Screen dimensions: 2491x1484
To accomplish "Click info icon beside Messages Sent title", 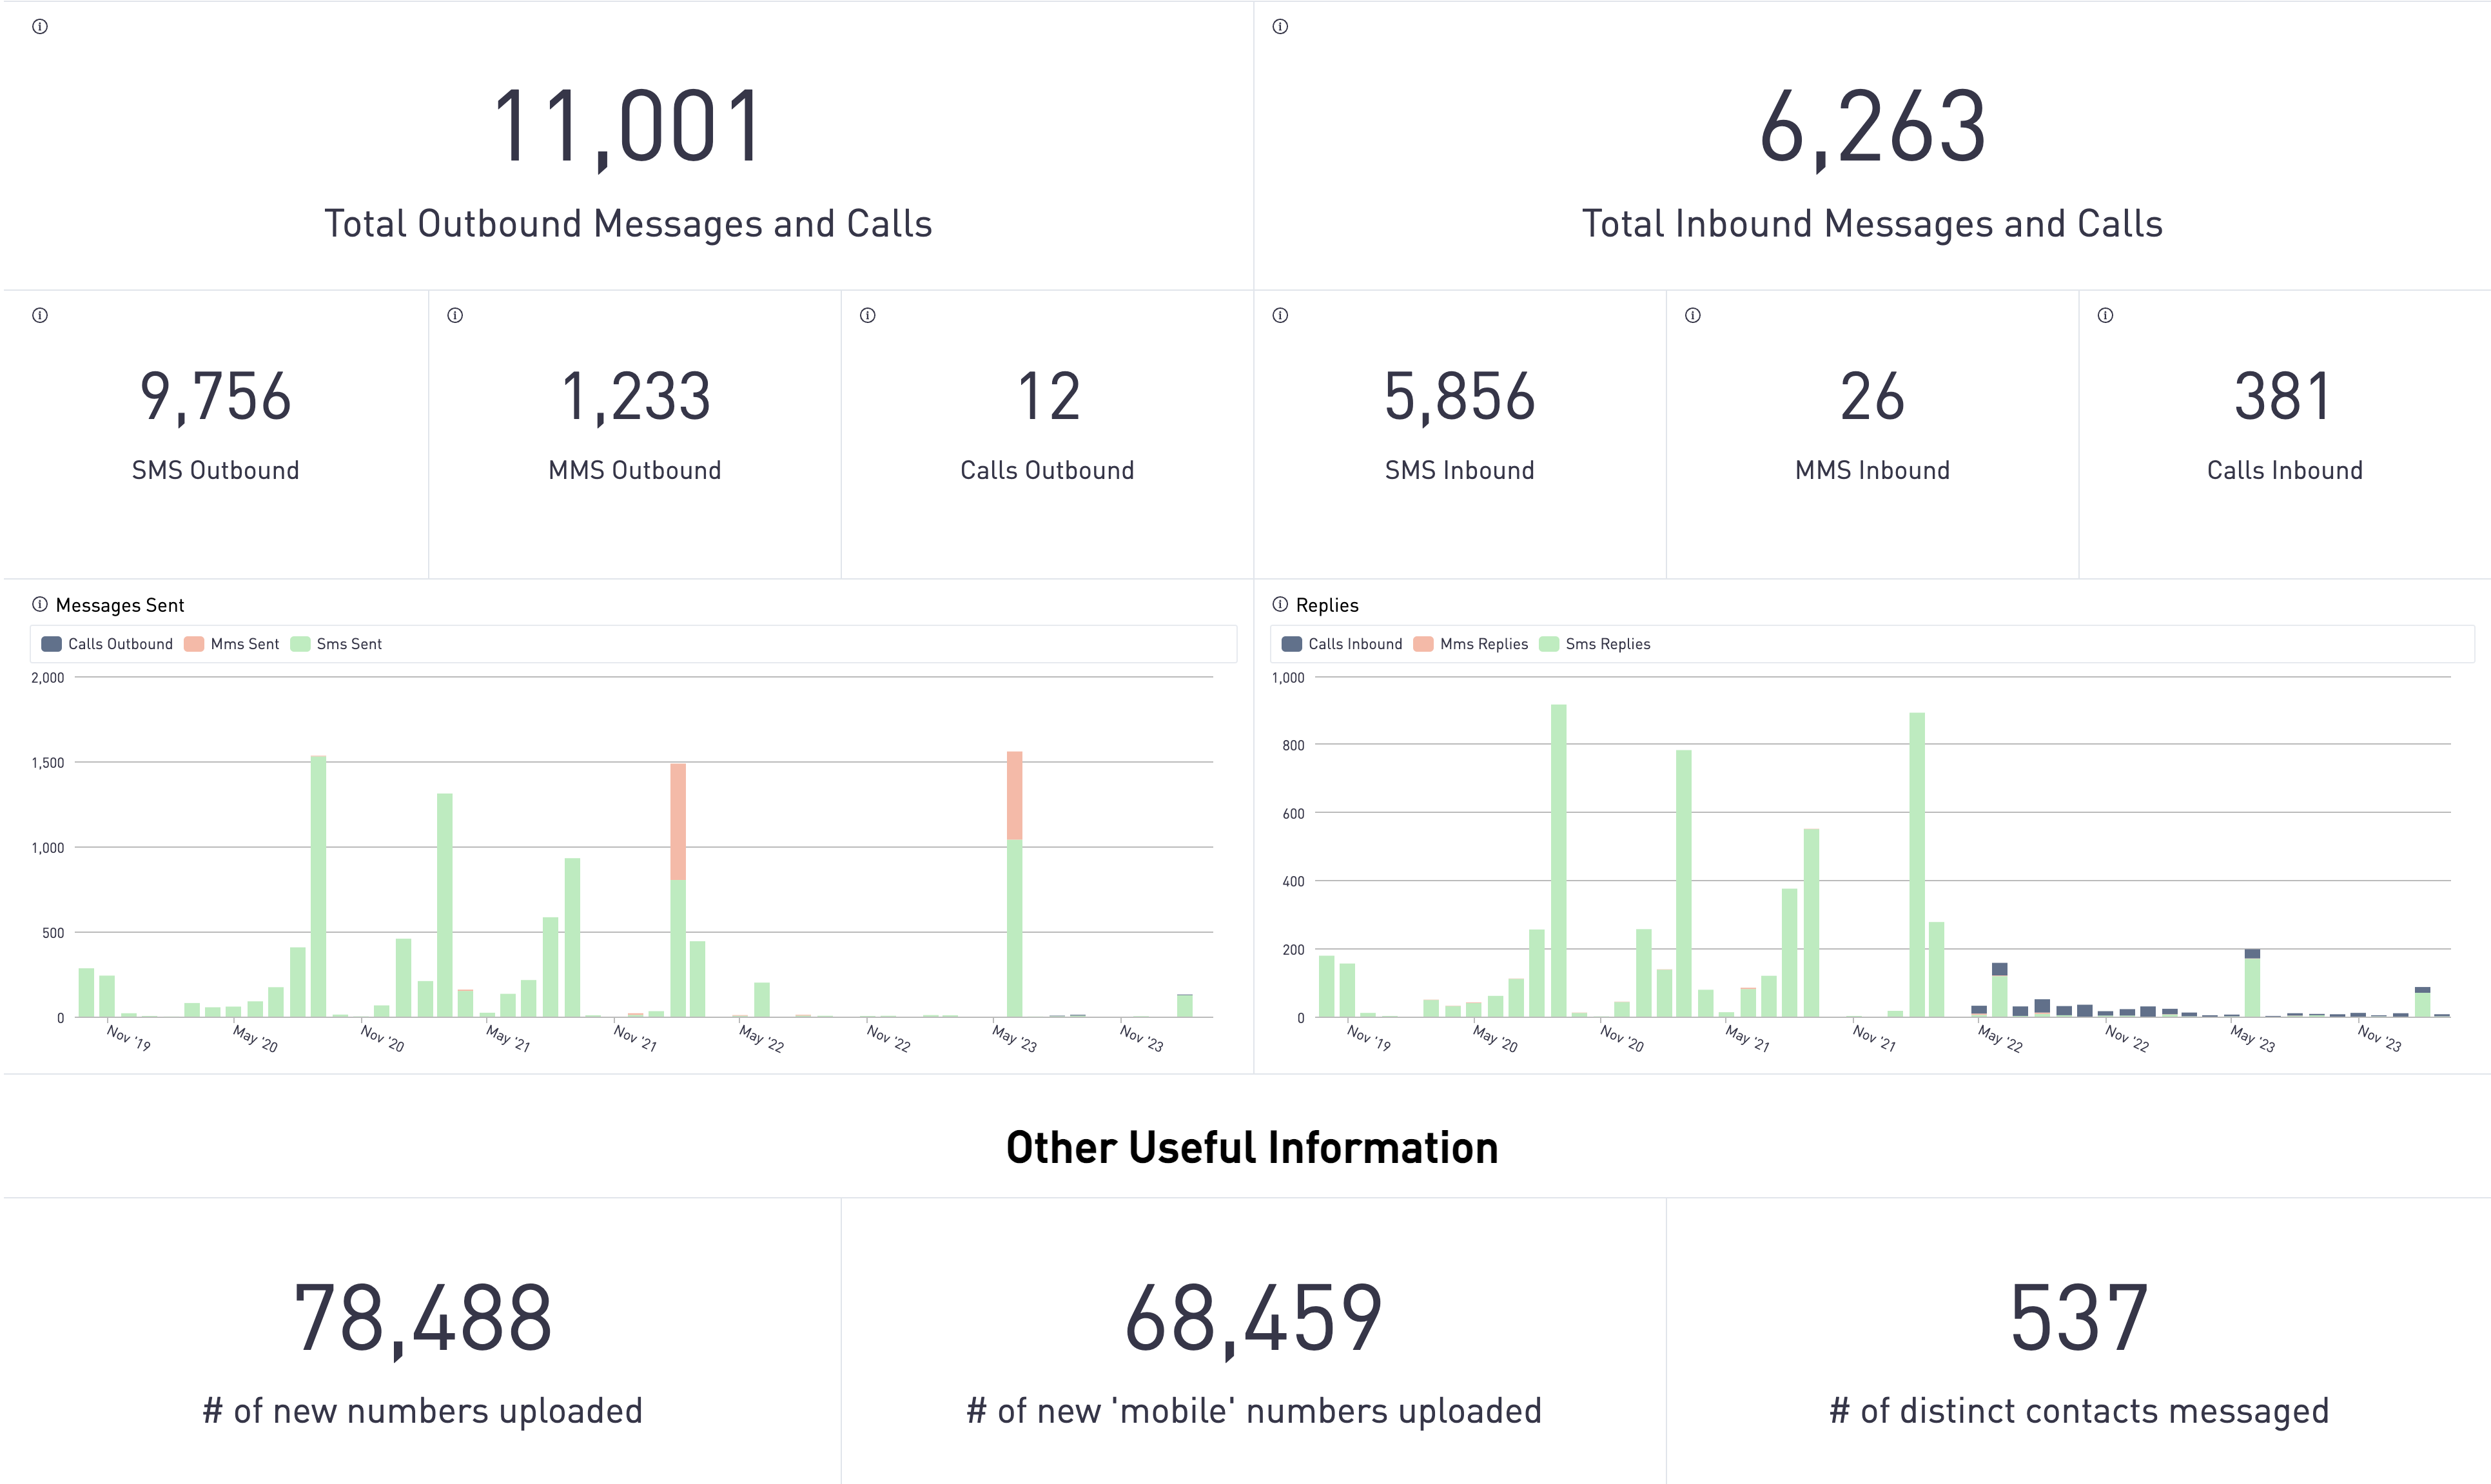I will point(40,604).
